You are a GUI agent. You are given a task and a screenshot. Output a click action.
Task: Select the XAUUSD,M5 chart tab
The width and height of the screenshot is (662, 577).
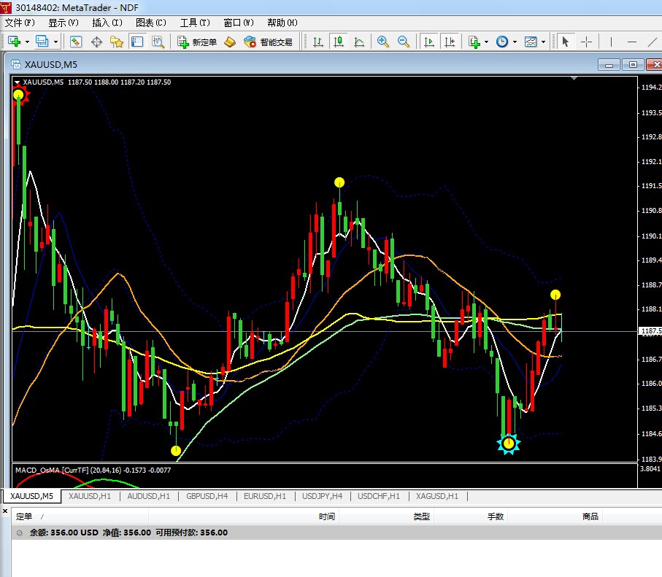(31, 496)
